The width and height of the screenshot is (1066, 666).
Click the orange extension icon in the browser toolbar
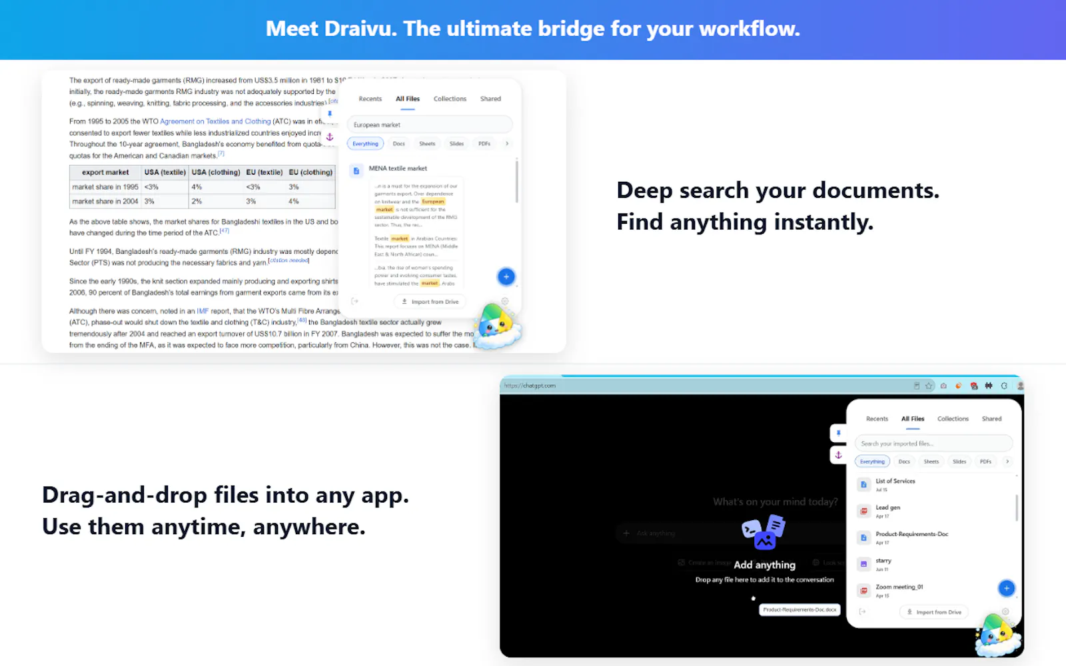point(959,386)
